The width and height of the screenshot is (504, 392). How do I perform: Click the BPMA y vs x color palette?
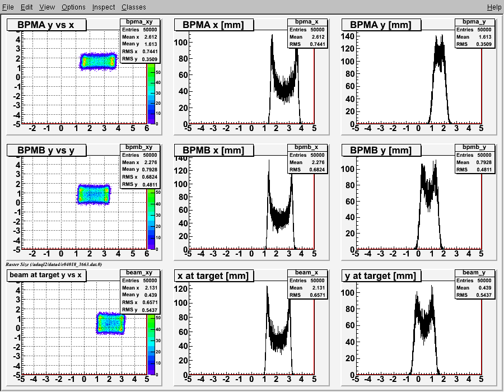(x=151, y=95)
